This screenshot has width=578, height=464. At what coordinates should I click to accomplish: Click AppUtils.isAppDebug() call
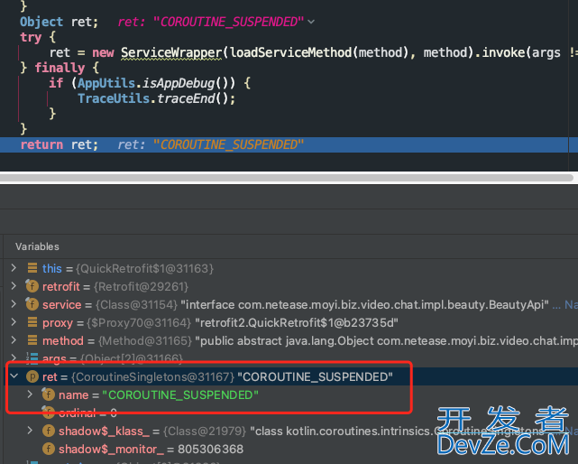(156, 83)
